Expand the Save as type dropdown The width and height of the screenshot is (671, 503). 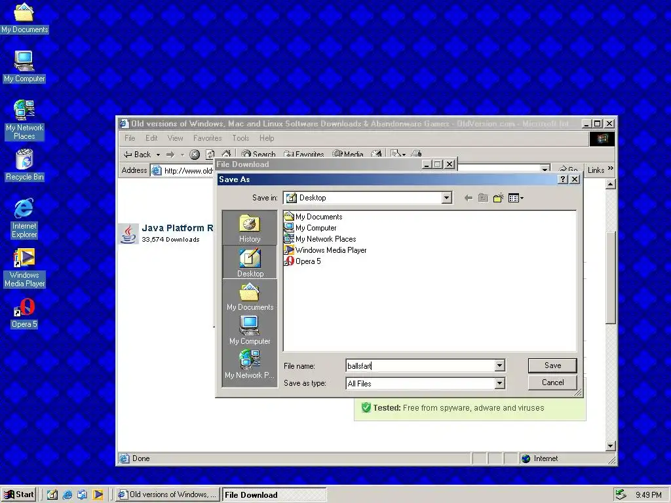(499, 383)
